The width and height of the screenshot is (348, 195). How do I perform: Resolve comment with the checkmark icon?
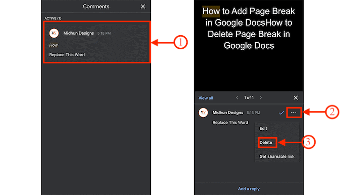click(x=281, y=113)
